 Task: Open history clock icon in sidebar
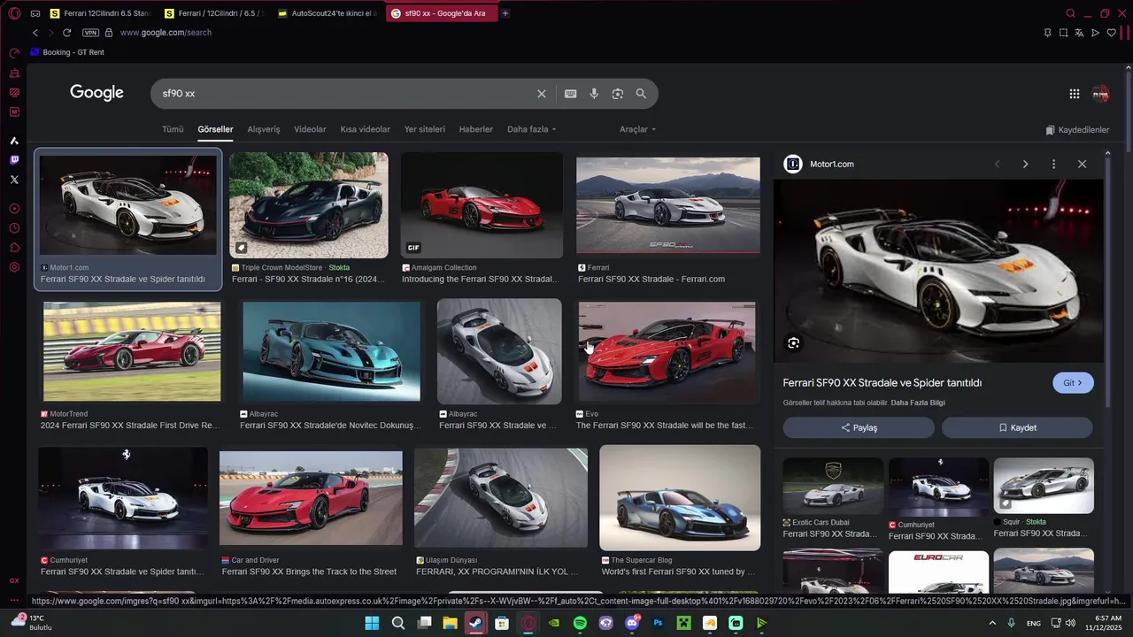(14, 228)
